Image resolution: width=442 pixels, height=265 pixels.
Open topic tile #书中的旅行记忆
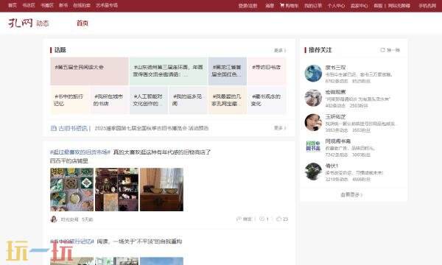(x=70, y=100)
